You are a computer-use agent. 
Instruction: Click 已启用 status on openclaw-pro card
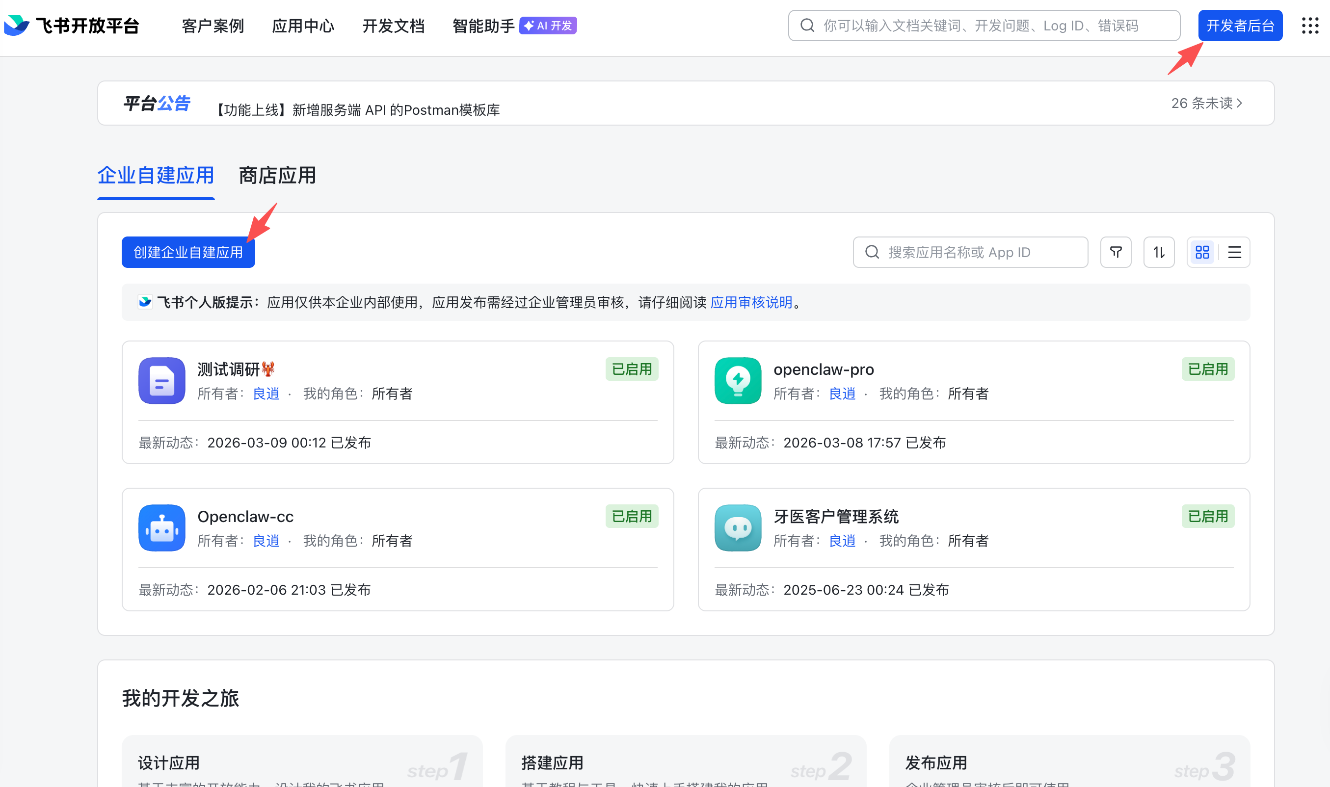1207,369
